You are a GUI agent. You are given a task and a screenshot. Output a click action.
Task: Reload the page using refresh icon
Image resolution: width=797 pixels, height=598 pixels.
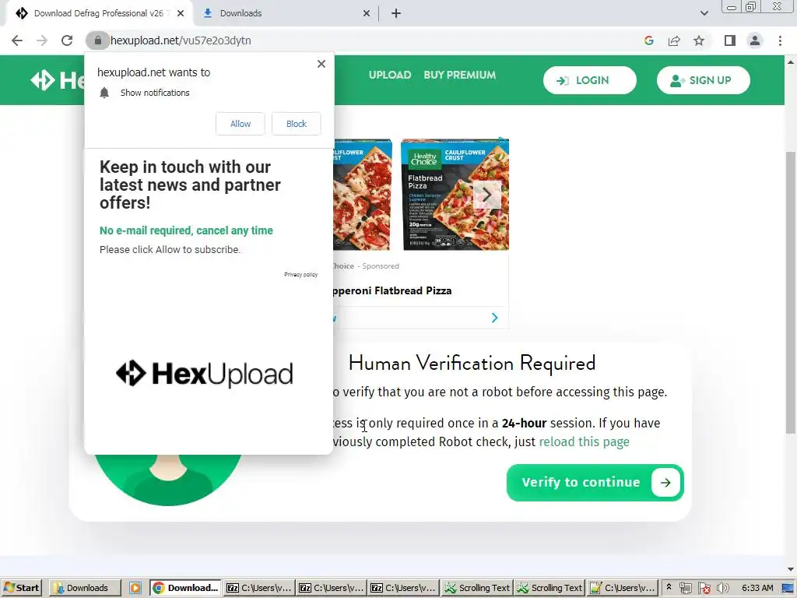point(67,40)
